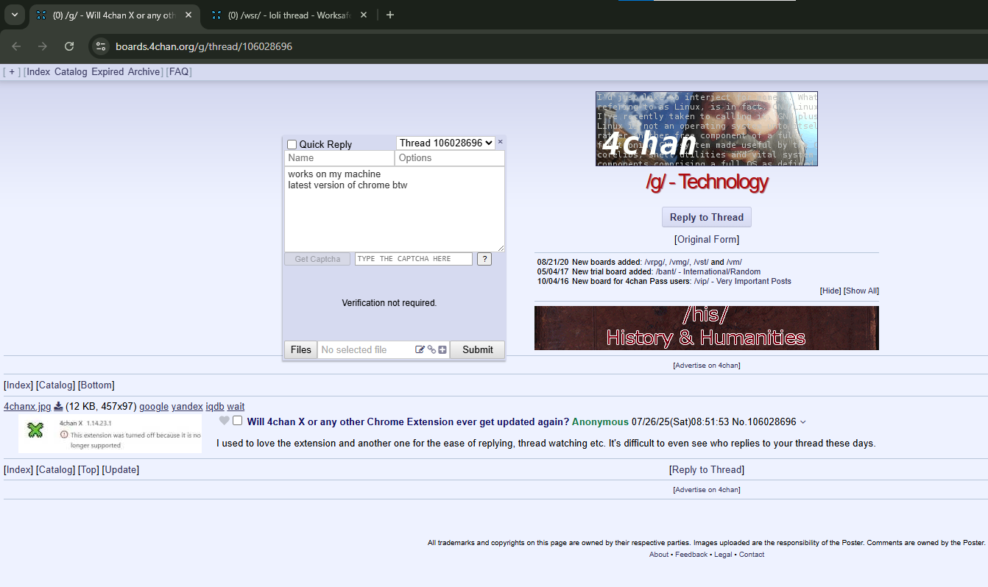
Task: Click the chain link URL icon near Submit
Action: tap(431, 350)
